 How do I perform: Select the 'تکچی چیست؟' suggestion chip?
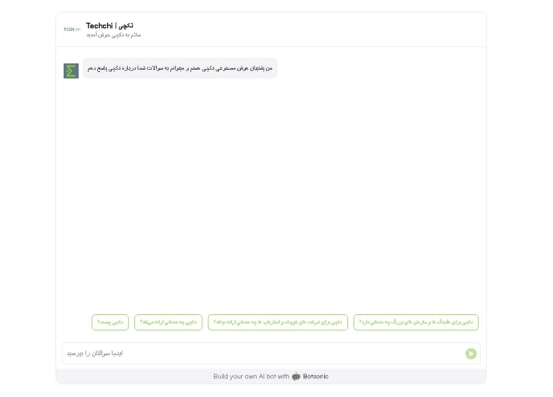110,322
